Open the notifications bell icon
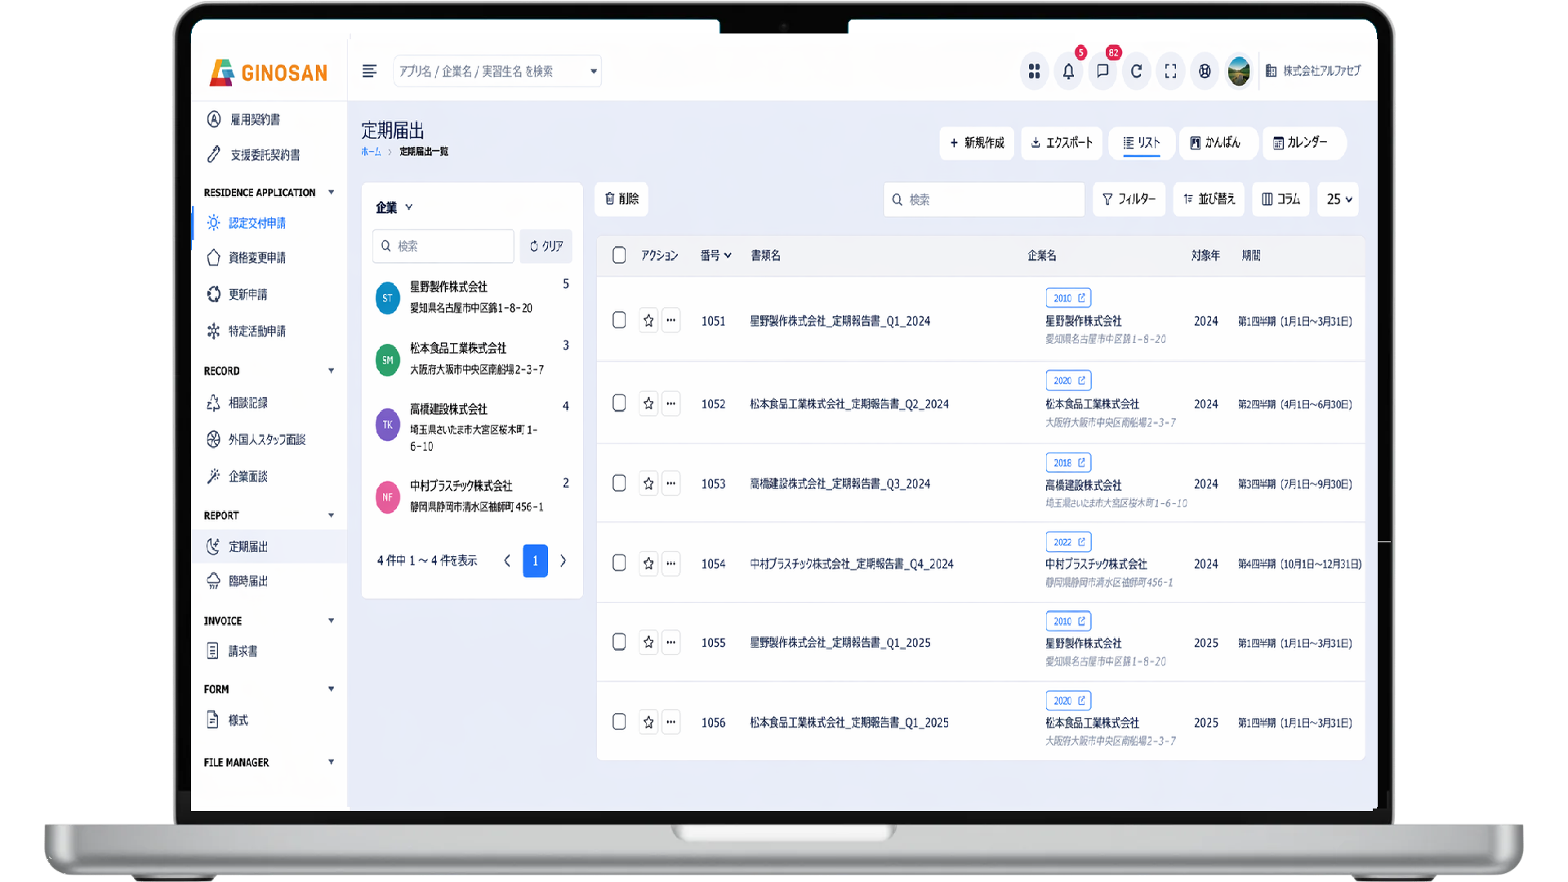Screen dimensions: 1568x882 (x=1068, y=71)
